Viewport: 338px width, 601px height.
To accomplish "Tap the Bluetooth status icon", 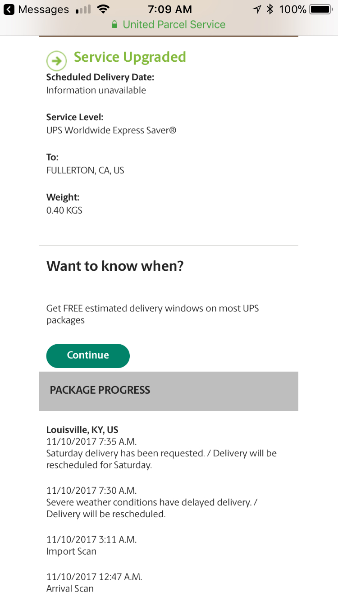I will click(x=270, y=9).
